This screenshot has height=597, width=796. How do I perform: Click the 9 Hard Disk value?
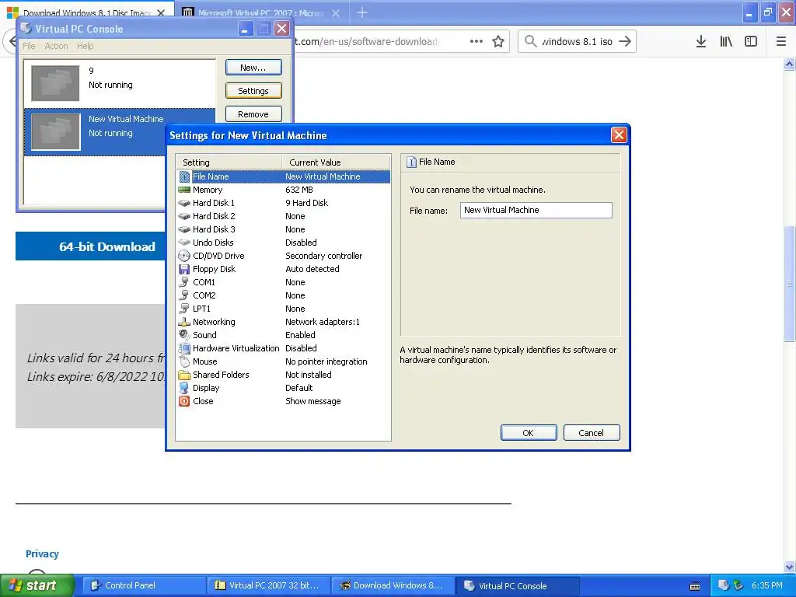pos(306,203)
